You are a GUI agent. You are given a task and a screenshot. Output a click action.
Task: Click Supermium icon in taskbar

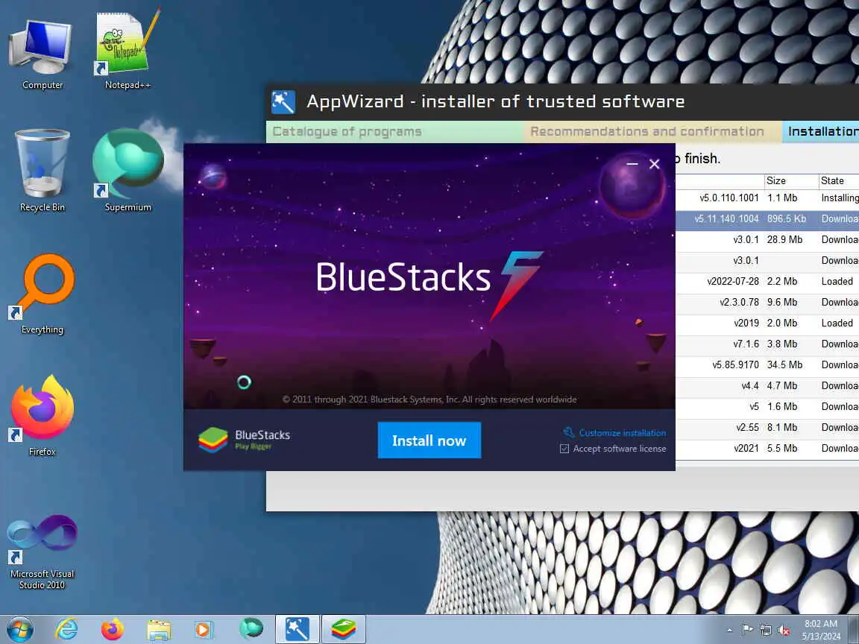[x=251, y=629]
